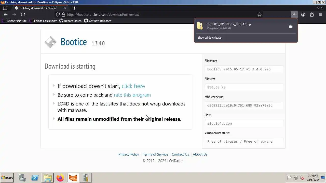Viewport: 326px width, 183px height.
Task: Open the Extensions puzzle icon
Action: [x=312, y=14]
